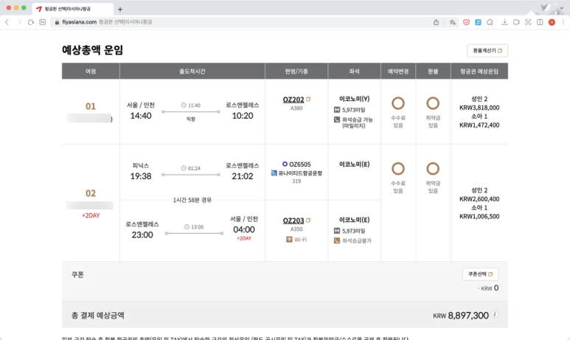The image size is (570, 340).
Task: Click mileage icon beside OZ202's 5,973마일
Action: [x=337, y=109]
